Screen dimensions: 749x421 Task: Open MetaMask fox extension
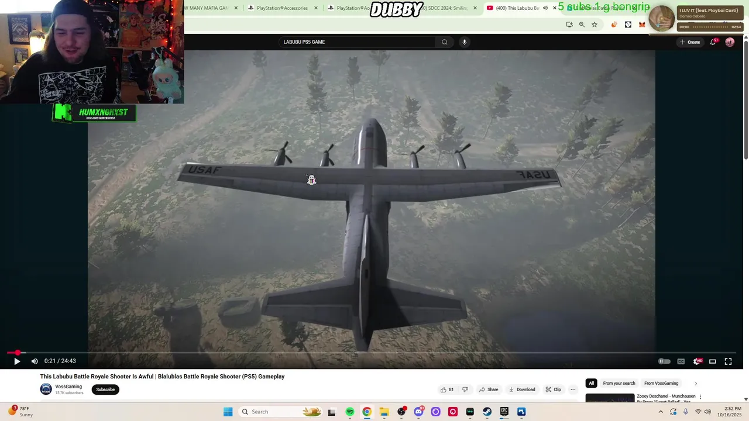642,25
